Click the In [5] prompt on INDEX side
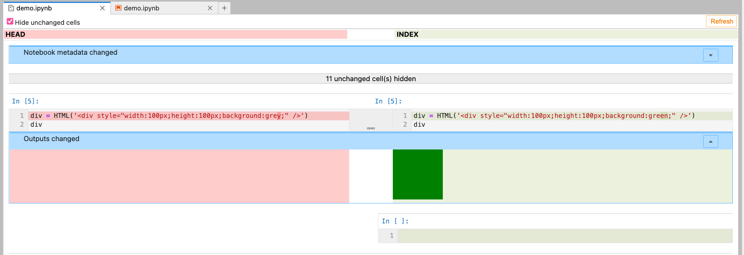The width and height of the screenshot is (744, 255). pos(388,101)
